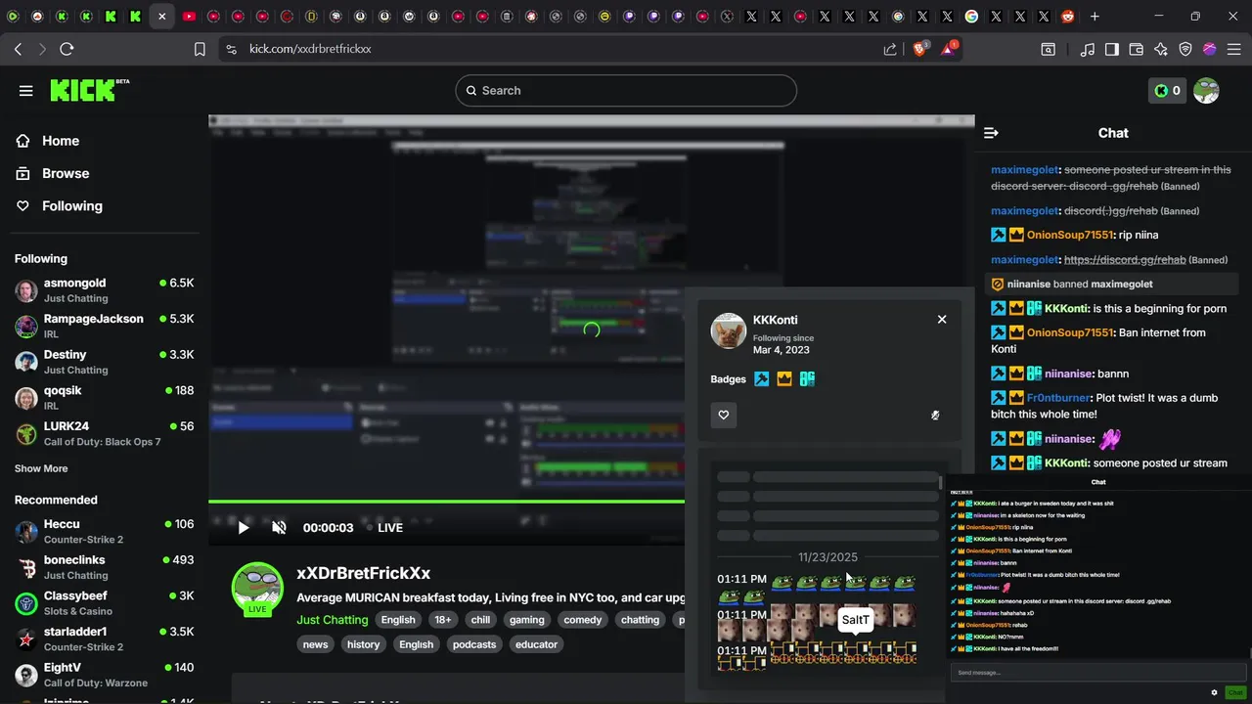Open qoqsik channel in sidebar
The width and height of the screenshot is (1252, 704).
pos(105,398)
